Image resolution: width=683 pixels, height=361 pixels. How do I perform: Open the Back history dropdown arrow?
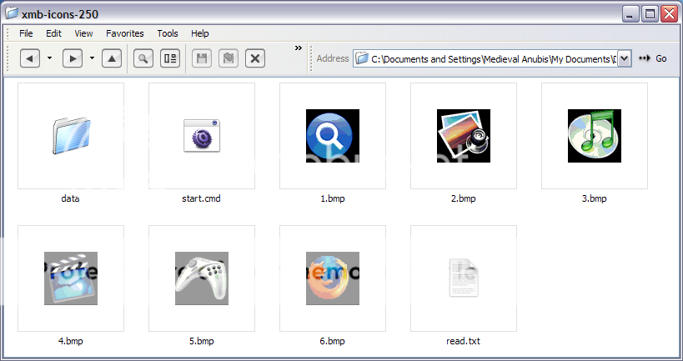tap(49, 58)
